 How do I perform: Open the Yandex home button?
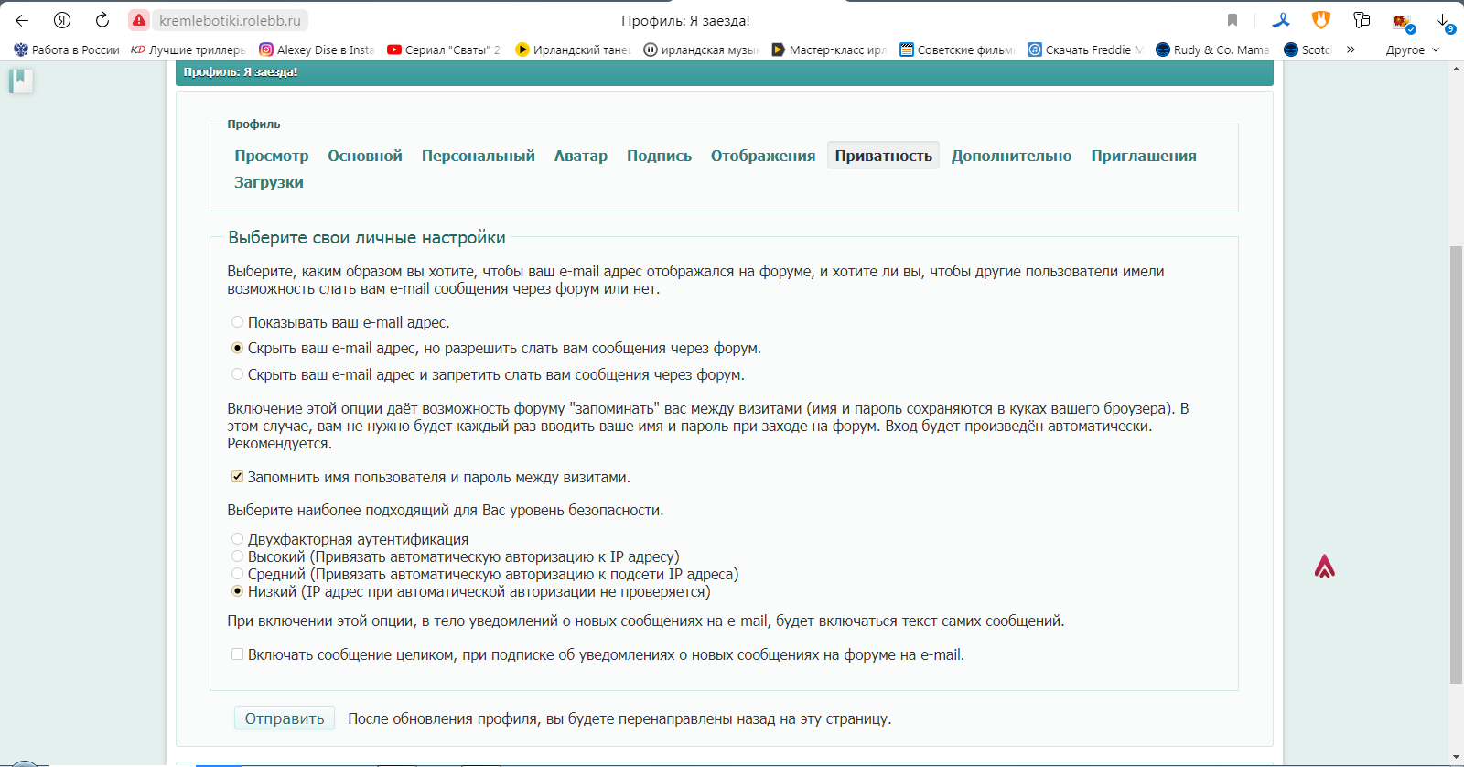click(62, 20)
